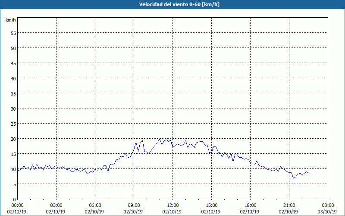Image resolution: width=345 pixels, height=216 pixels.
Task: Select the y-axis value "5"
Action: click(x=15, y=184)
